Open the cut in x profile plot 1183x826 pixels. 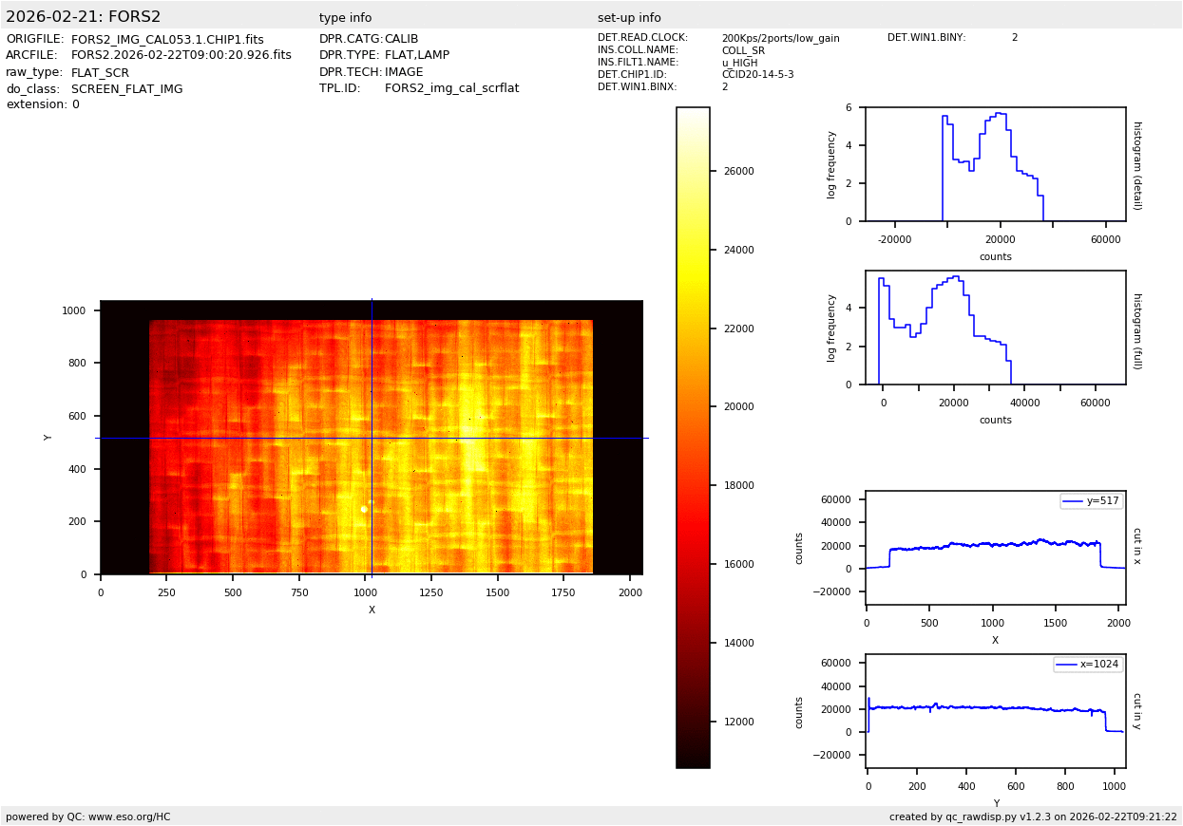pyautogui.click(x=995, y=548)
